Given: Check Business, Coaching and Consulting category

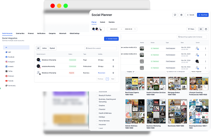Looking at the screenshot, I should tap(97, 99).
